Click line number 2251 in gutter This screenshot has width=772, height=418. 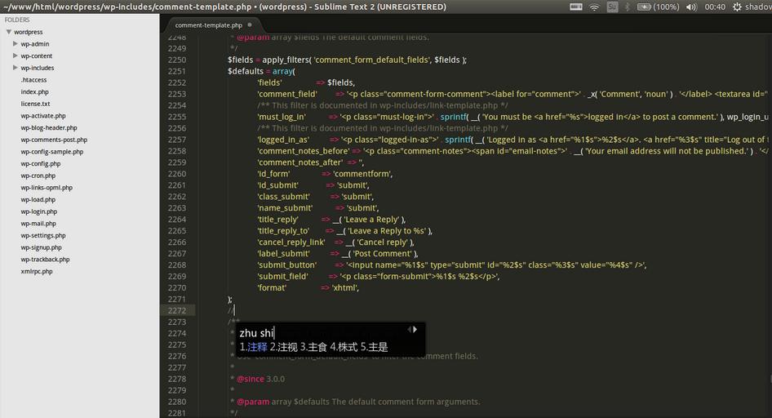point(177,71)
